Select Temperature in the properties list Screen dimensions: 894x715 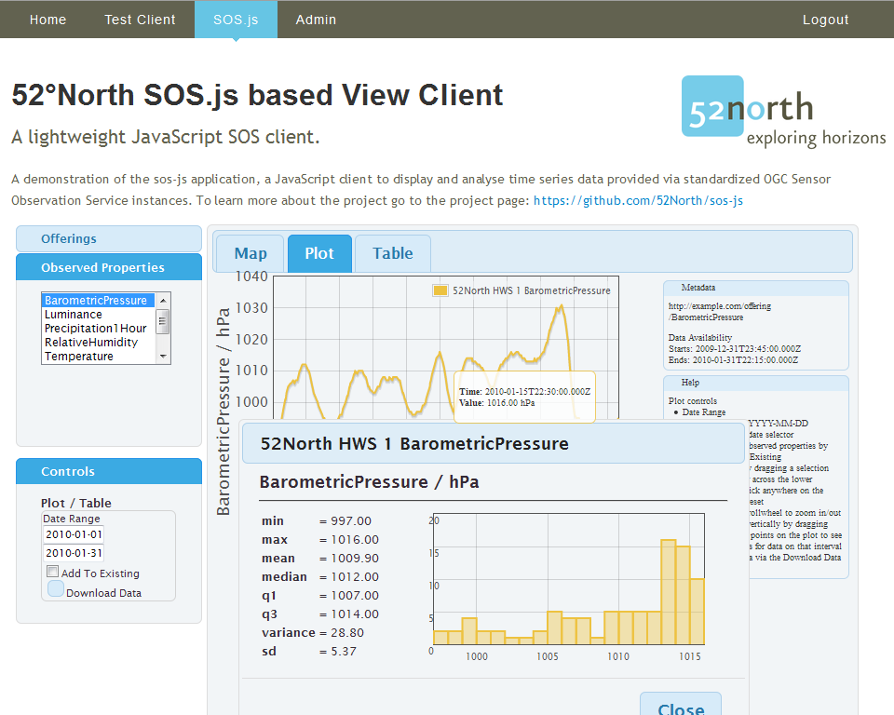pyautogui.click(x=98, y=357)
